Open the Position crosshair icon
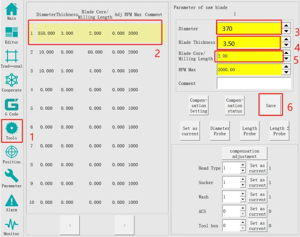This screenshot has width=300, height=237. click(11, 154)
